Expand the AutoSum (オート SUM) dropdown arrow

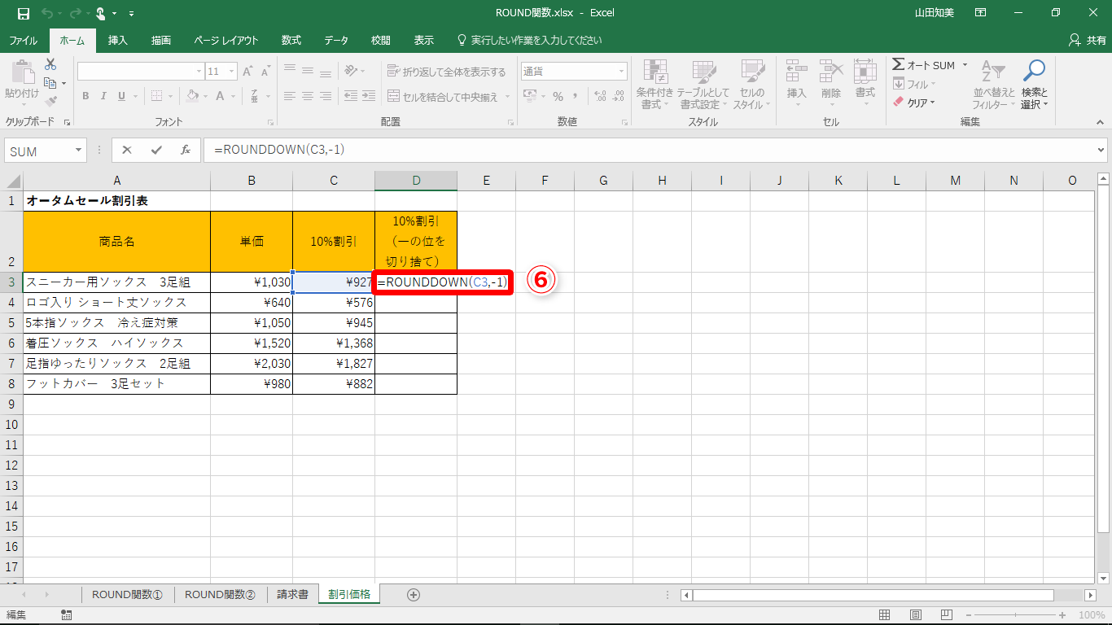965,65
